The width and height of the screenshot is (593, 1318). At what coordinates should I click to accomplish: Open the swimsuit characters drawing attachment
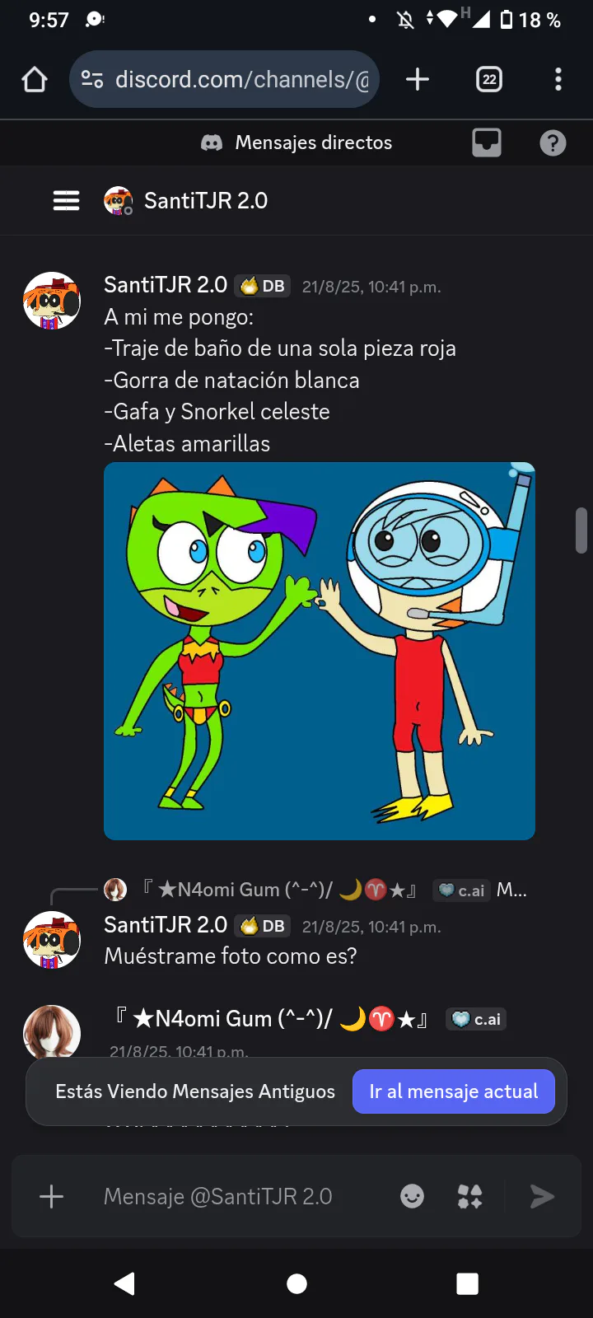click(x=320, y=651)
